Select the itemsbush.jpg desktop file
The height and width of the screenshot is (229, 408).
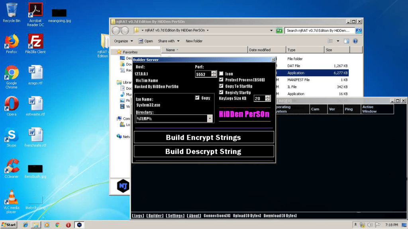(35, 171)
